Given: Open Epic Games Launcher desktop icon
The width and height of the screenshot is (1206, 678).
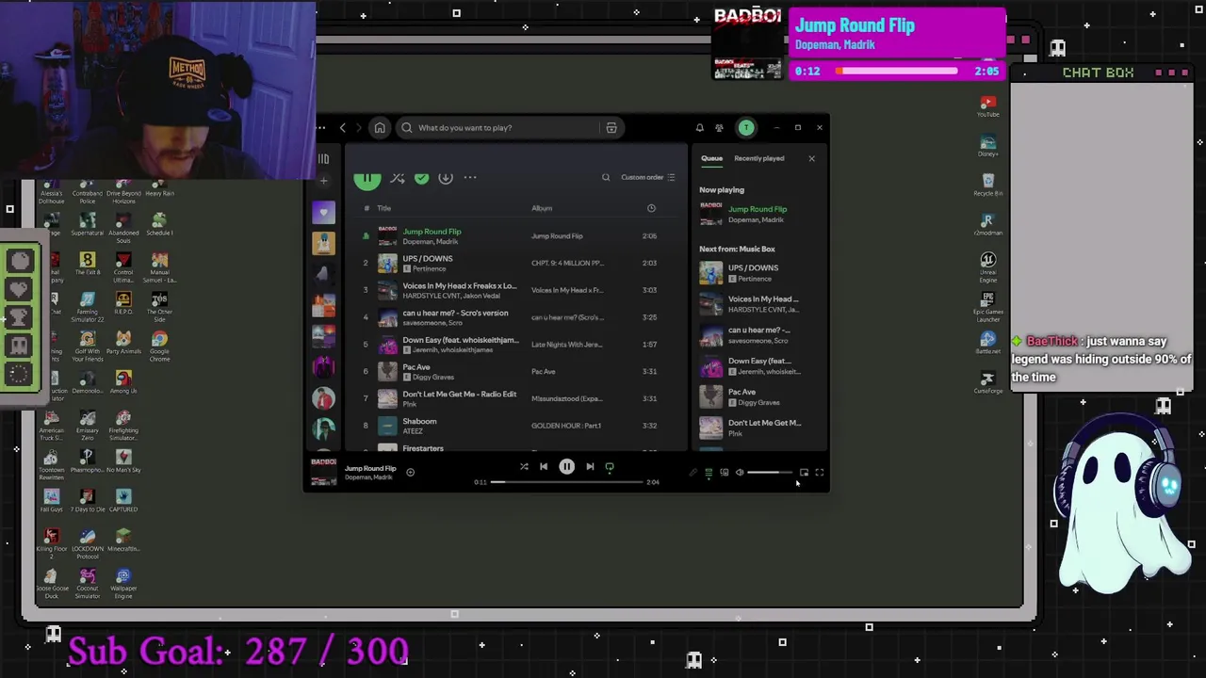Looking at the screenshot, I should point(987,306).
